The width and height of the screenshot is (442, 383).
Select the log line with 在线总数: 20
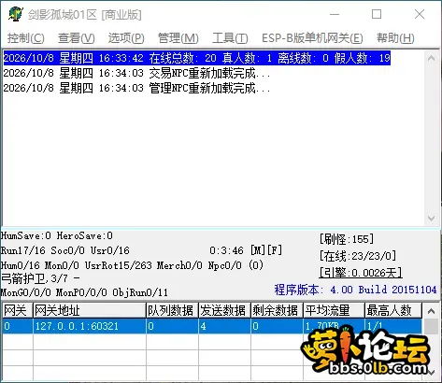(197, 58)
